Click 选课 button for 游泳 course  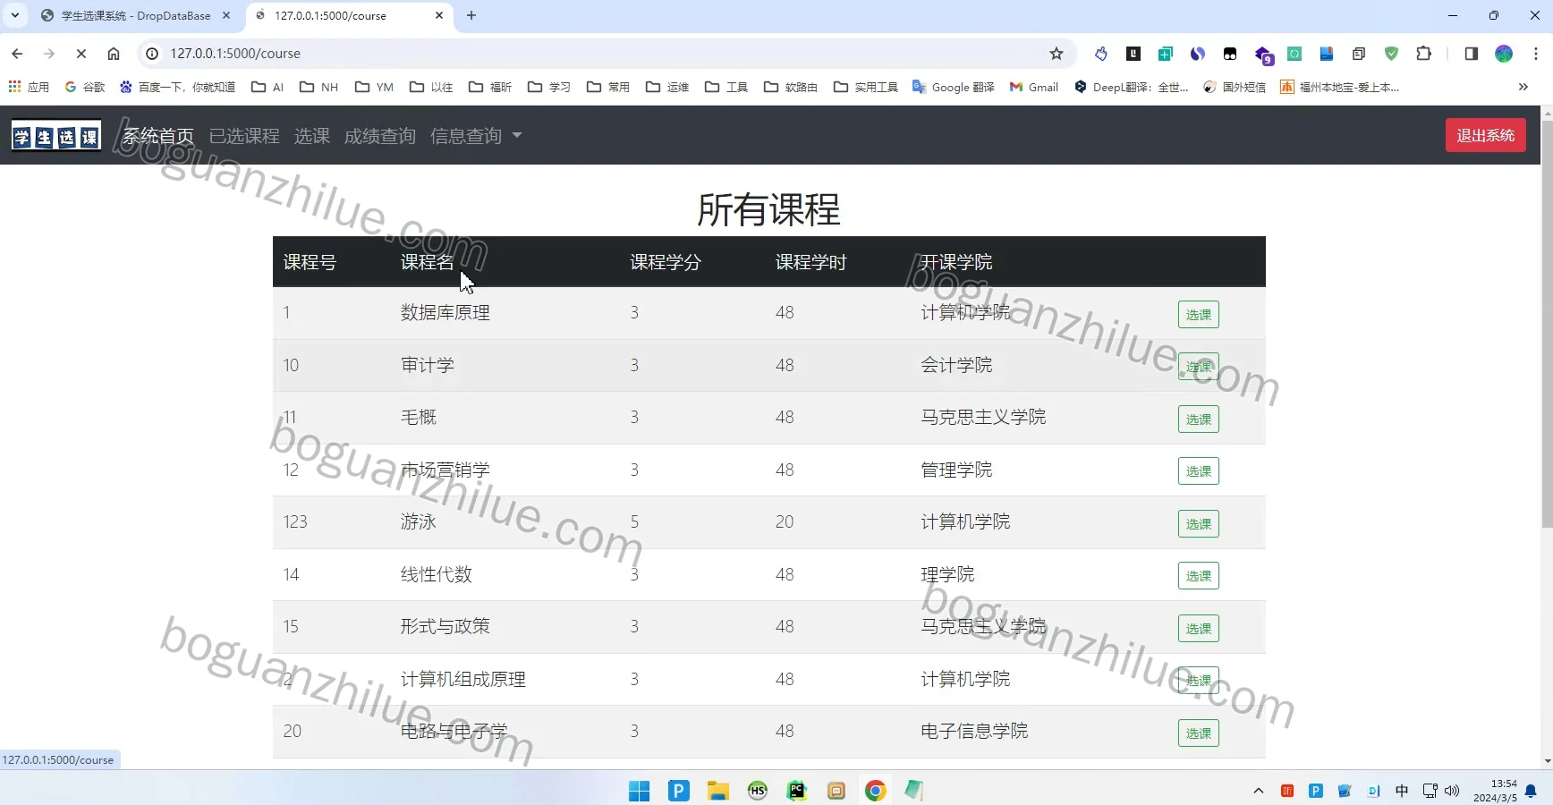[1199, 524]
